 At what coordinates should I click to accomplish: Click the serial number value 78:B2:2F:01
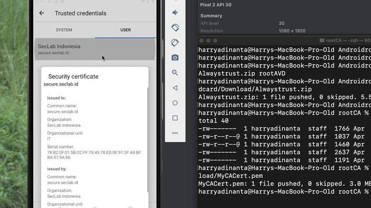click(94, 155)
